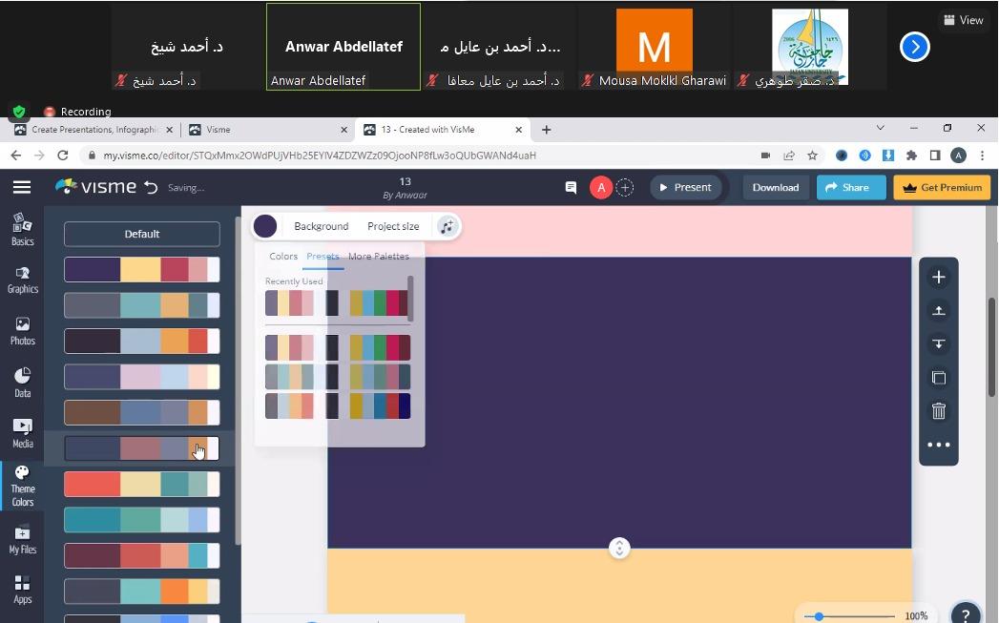999x623 pixels.
Task: Expand the three-dots more options menu
Action: [x=938, y=445]
